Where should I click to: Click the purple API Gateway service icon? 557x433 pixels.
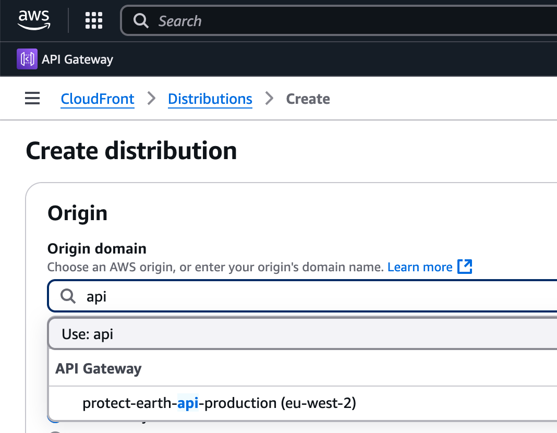(27, 58)
